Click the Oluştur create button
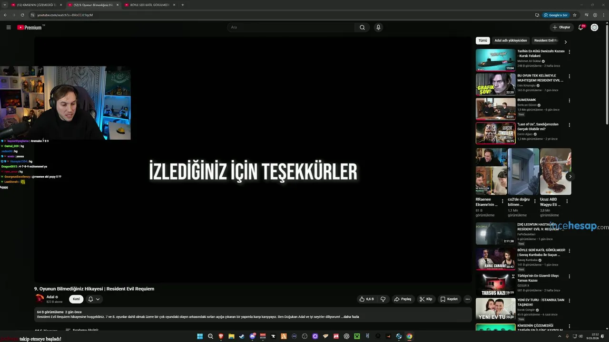Screen dimensions: 609x342 pyautogui.click(x=561, y=28)
